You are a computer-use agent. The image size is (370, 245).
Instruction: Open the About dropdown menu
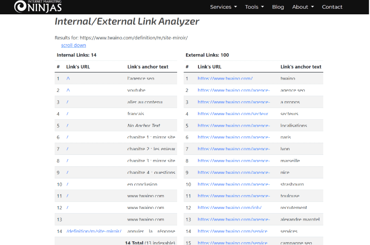coord(303,7)
